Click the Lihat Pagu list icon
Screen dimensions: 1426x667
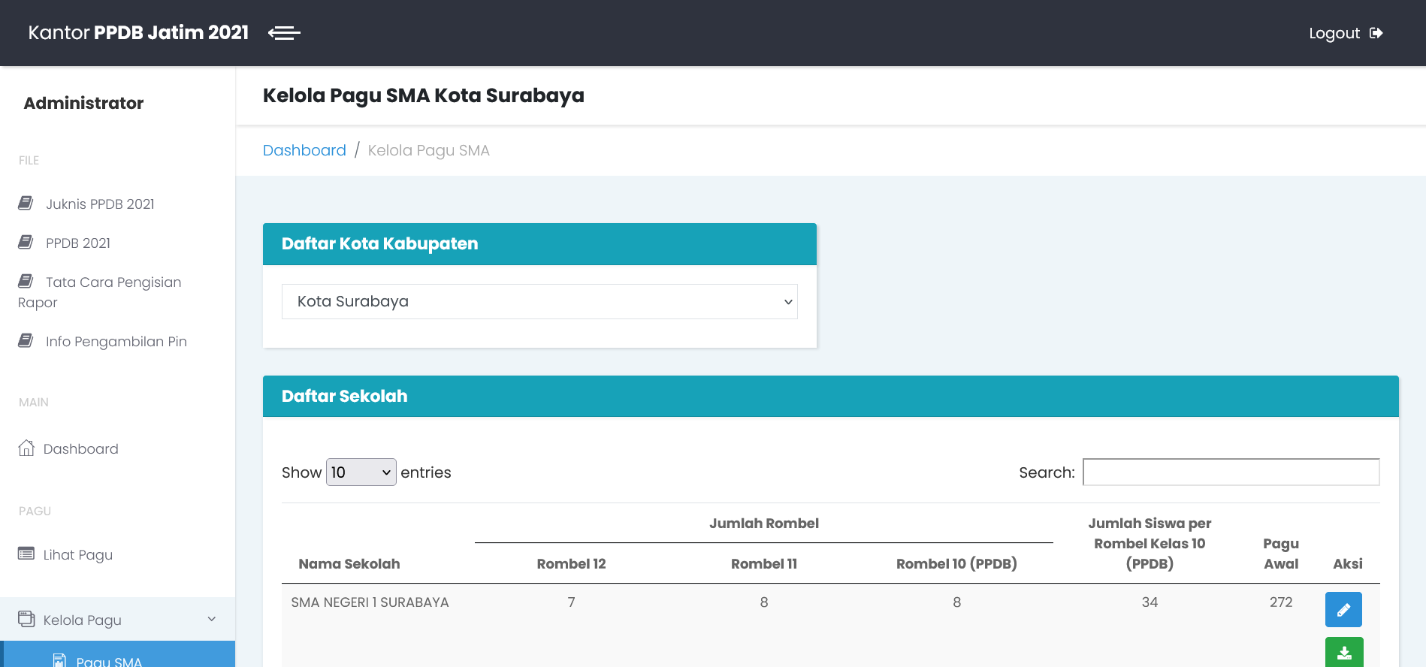point(26,554)
